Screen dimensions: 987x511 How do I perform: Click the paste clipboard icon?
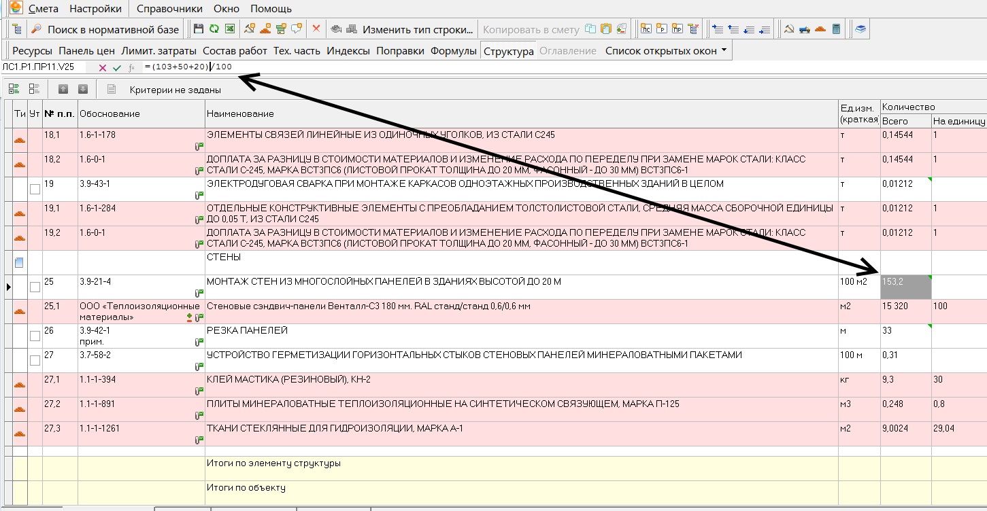click(606, 29)
